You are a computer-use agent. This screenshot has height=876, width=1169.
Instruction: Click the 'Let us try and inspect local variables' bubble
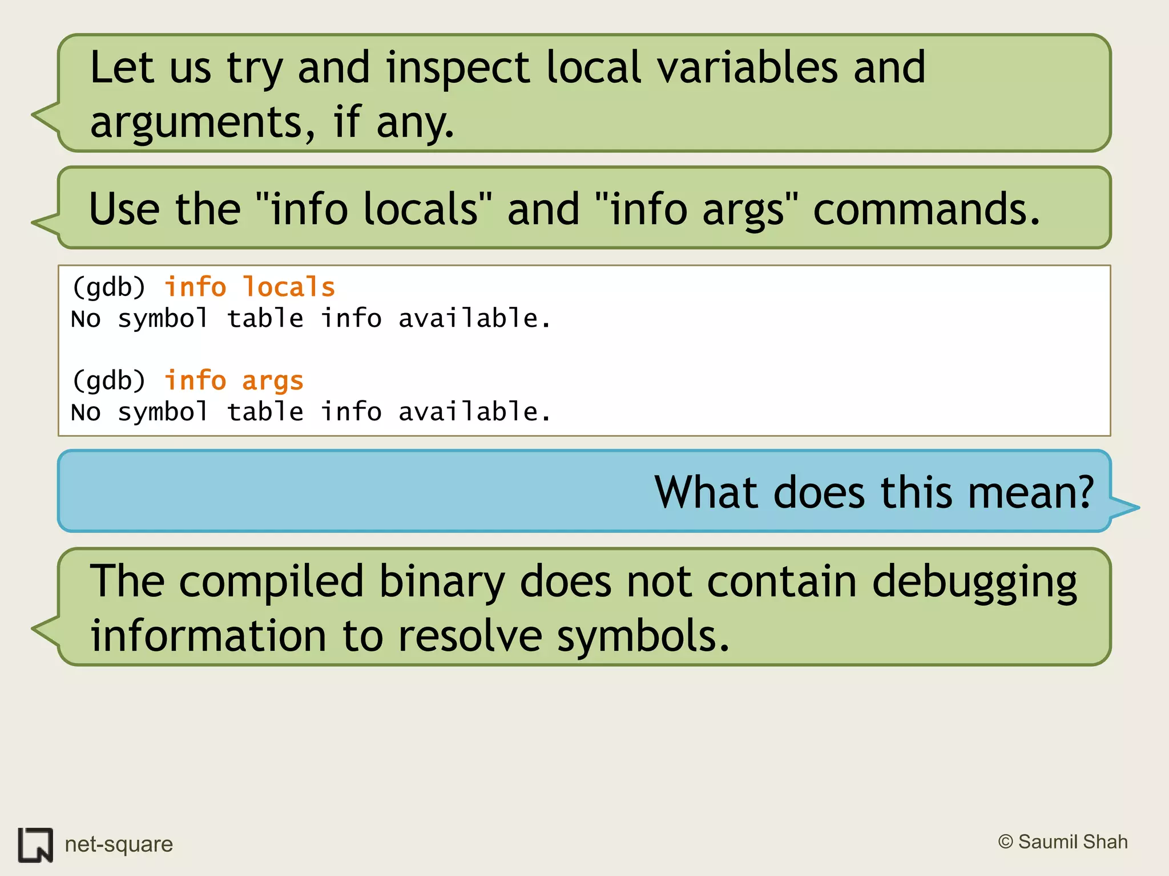pyautogui.click(x=571, y=93)
